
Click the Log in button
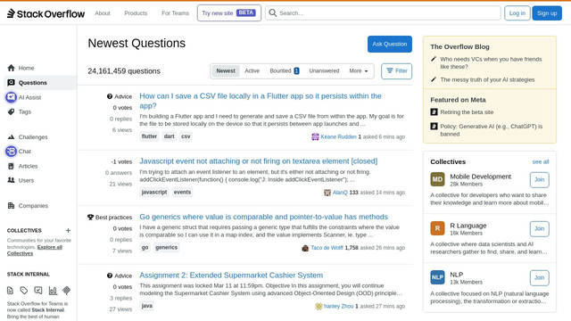click(x=517, y=13)
